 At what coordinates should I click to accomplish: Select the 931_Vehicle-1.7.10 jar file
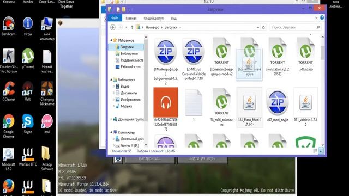tap(305, 107)
